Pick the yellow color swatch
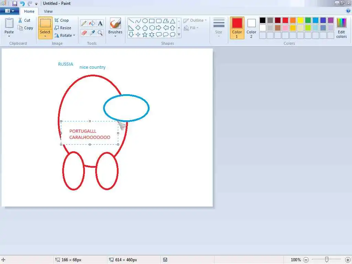The image size is (352, 264). pos(300,20)
